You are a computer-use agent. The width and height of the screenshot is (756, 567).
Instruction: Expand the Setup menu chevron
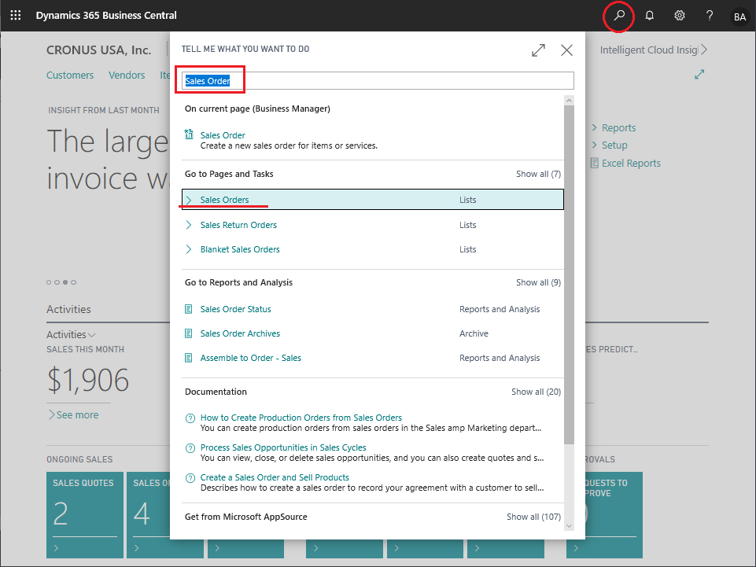click(595, 145)
